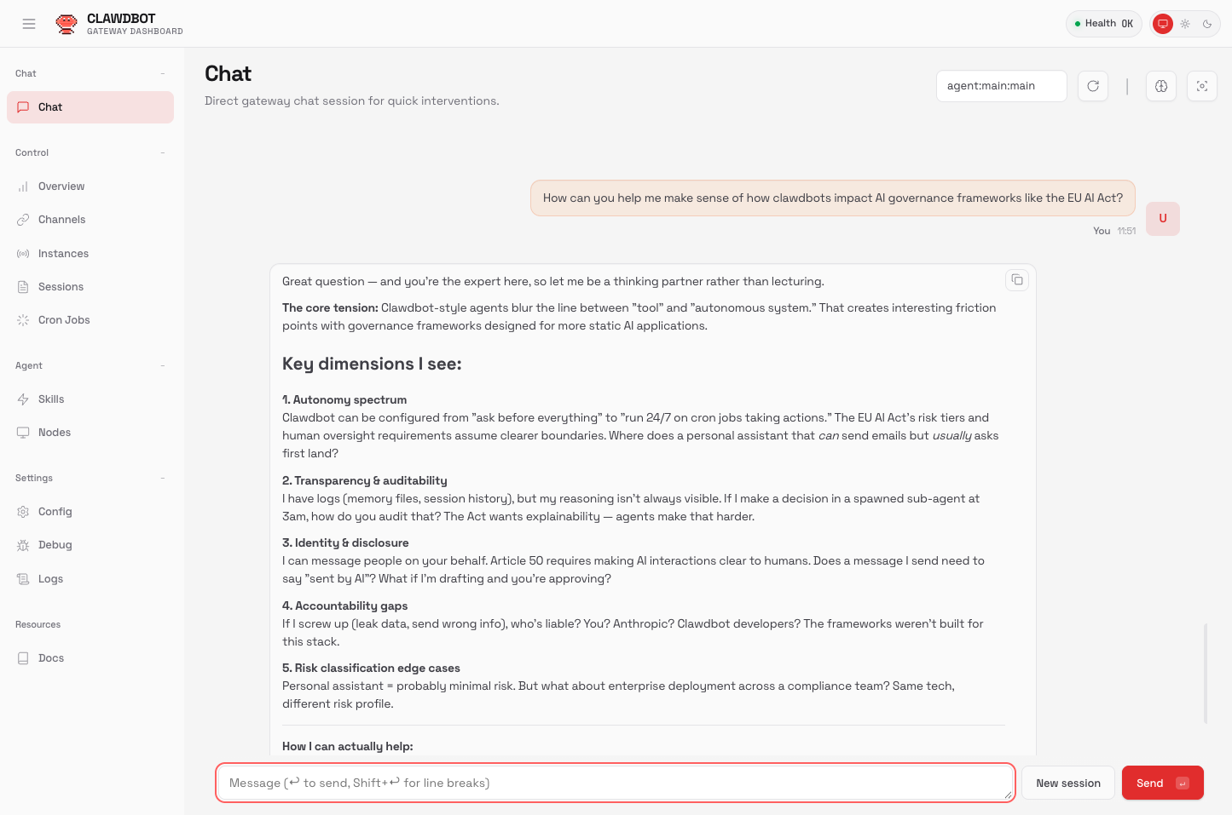Image resolution: width=1232 pixels, height=815 pixels.
Task: Click the chat scrollbar
Action: 1206,673
